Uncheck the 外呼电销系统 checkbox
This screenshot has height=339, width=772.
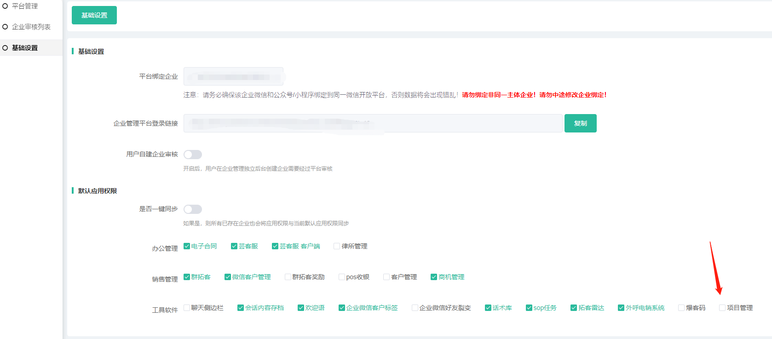pyautogui.click(x=621, y=308)
